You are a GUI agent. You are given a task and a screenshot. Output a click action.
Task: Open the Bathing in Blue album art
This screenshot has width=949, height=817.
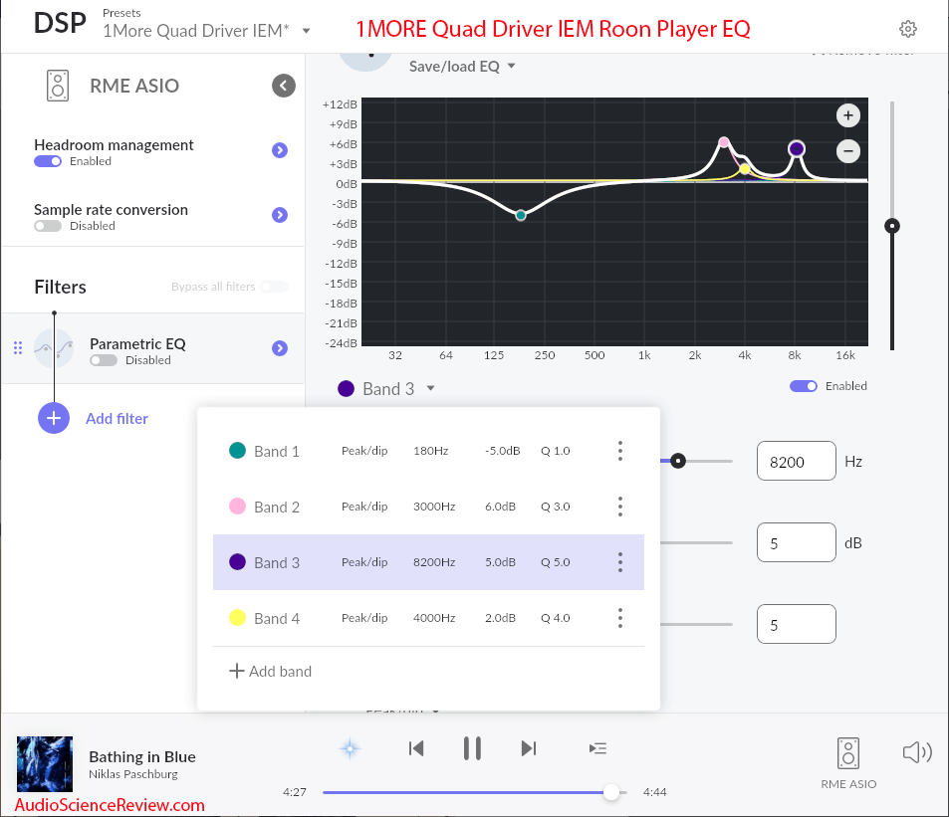coord(44,764)
